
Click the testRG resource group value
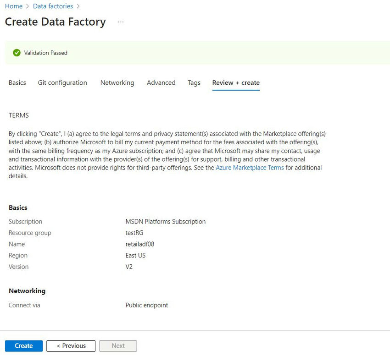(x=134, y=233)
